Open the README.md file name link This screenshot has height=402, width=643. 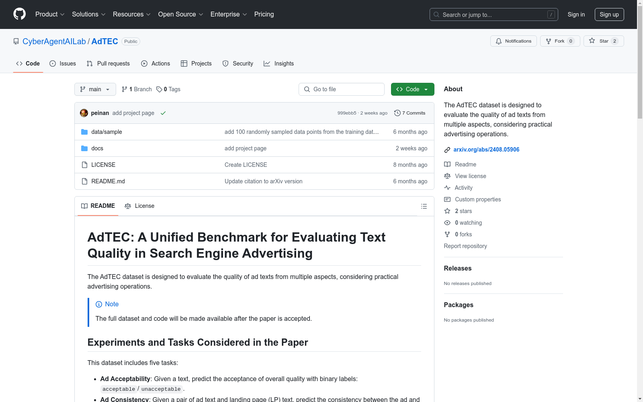pos(108,181)
